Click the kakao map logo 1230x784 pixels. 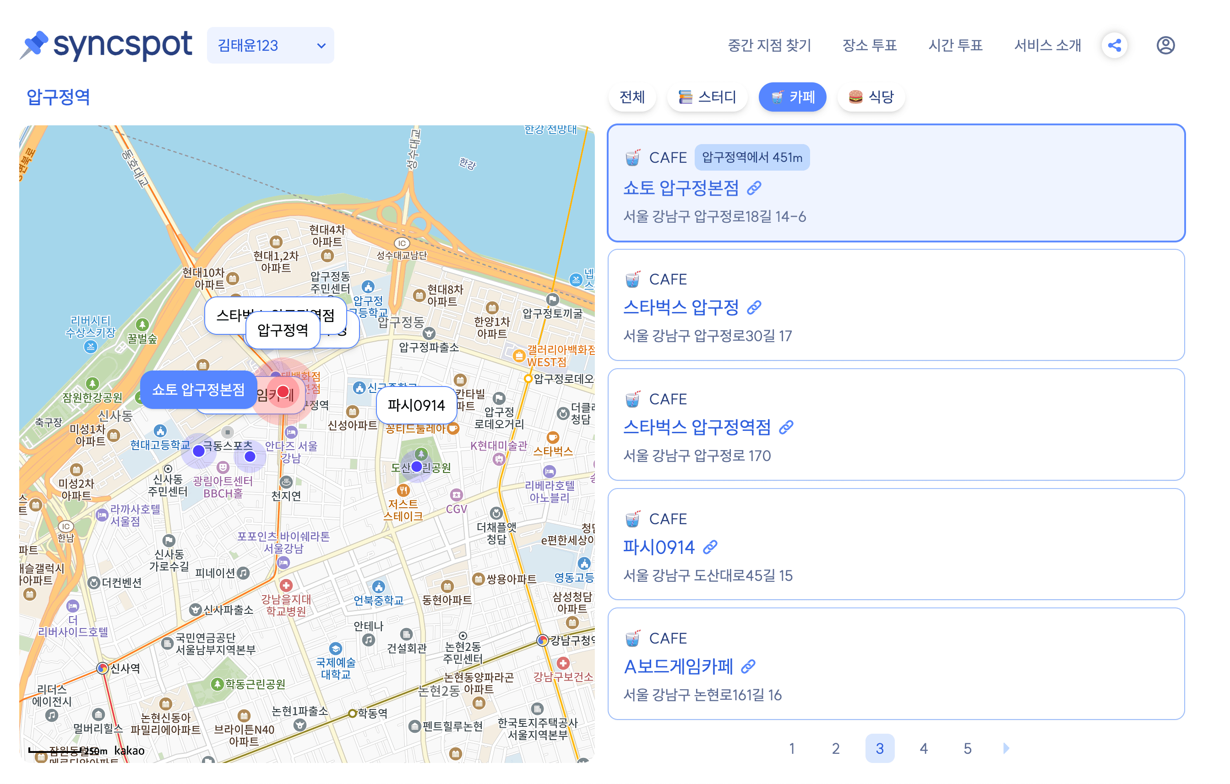point(129,750)
